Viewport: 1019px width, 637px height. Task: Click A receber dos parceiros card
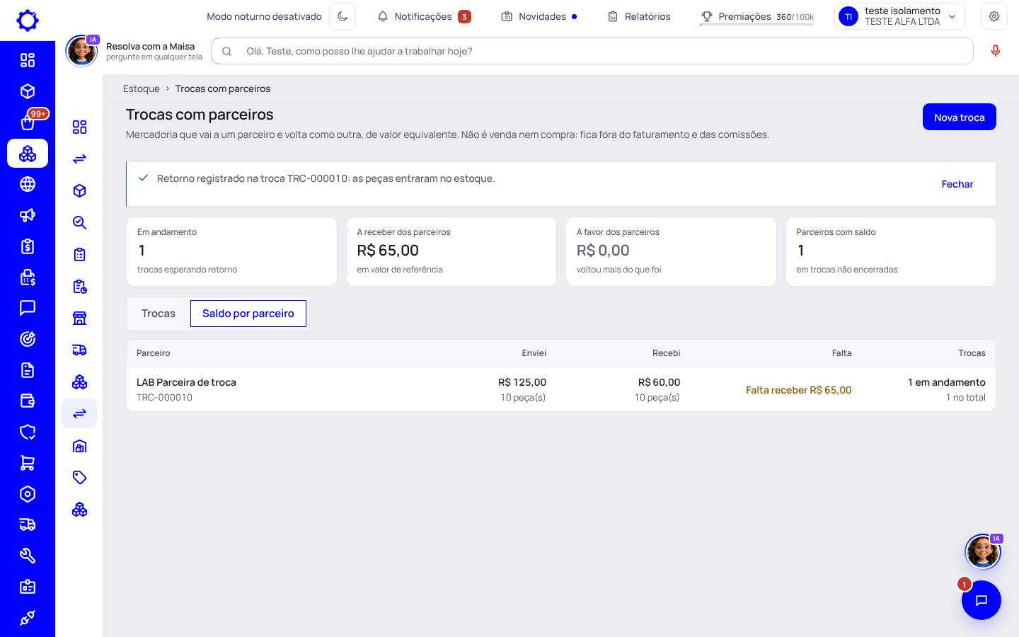[x=451, y=251]
